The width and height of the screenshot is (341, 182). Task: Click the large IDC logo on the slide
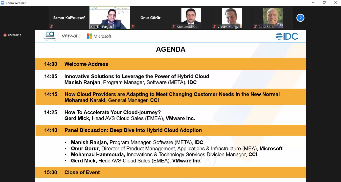coord(287,37)
